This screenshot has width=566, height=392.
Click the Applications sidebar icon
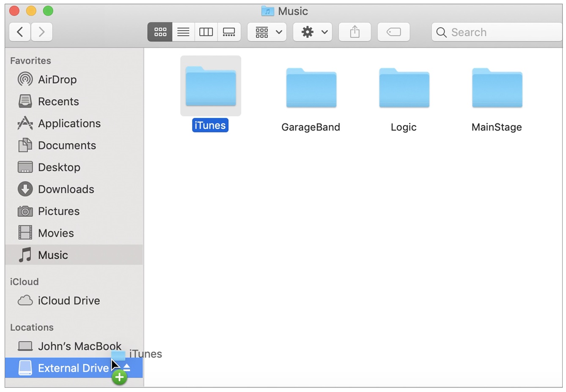click(25, 123)
